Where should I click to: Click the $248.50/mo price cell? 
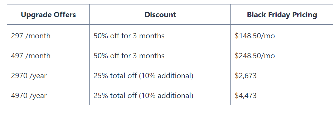[282, 55]
